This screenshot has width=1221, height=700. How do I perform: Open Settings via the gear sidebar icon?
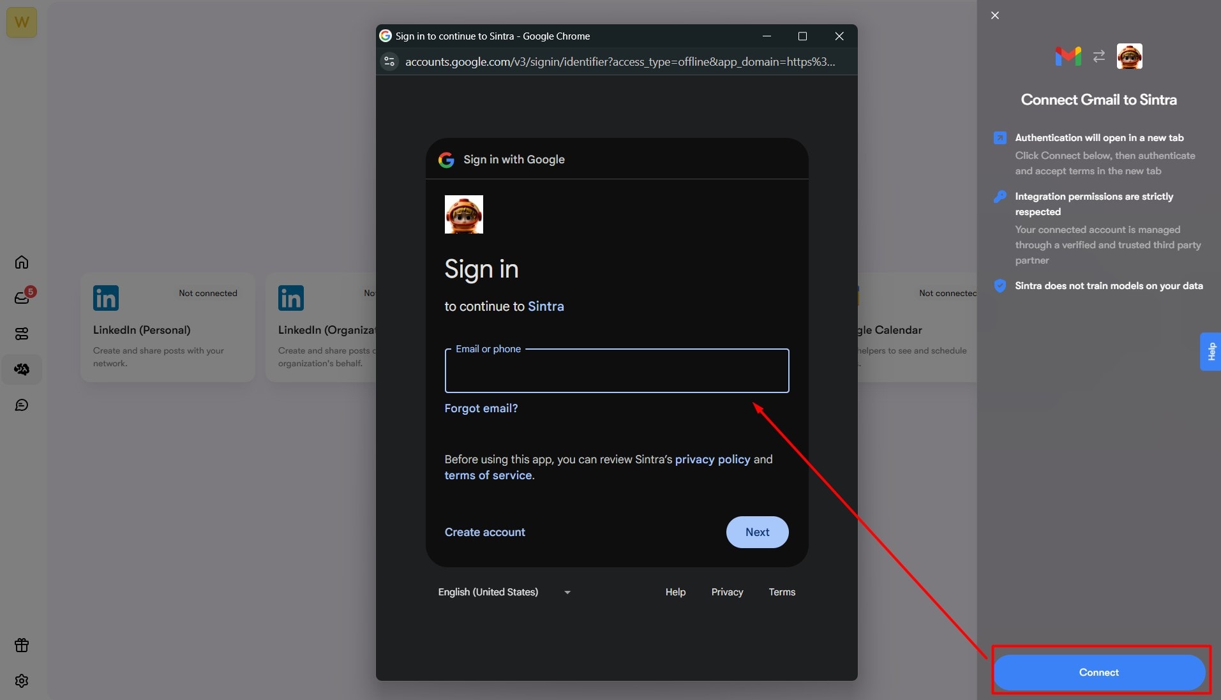click(x=22, y=681)
